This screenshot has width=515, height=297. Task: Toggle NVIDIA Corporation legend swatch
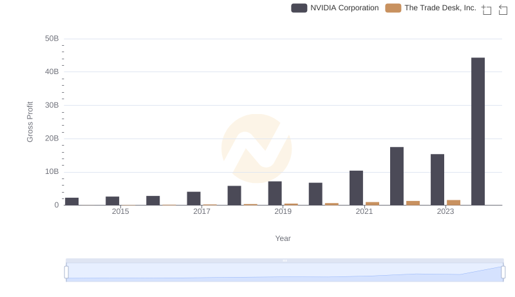(x=299, y=8)
